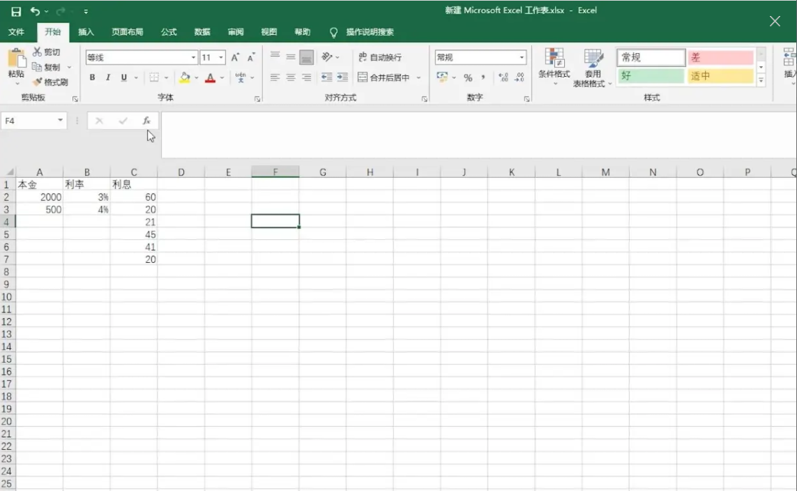Click the increase font size icon

(x=236, y=57)
